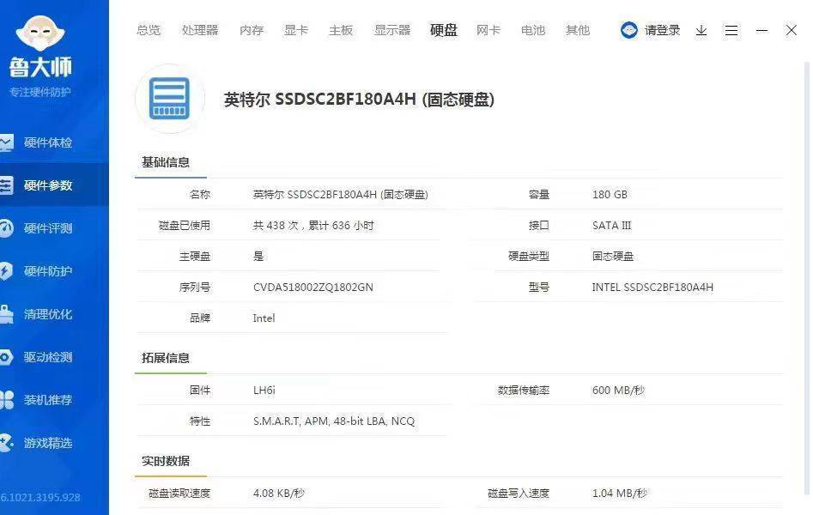Select 硬件评测 benchmark in sidebar
The width and height of the screenshot is (813, 515).
(47, 228)
